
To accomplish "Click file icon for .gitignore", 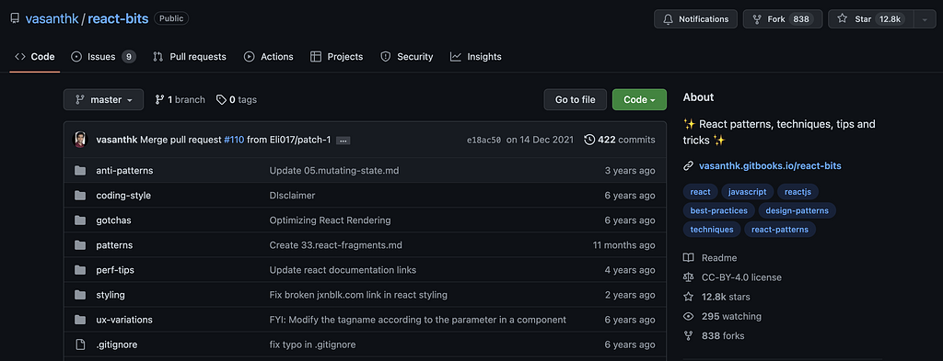I will 80,344.
